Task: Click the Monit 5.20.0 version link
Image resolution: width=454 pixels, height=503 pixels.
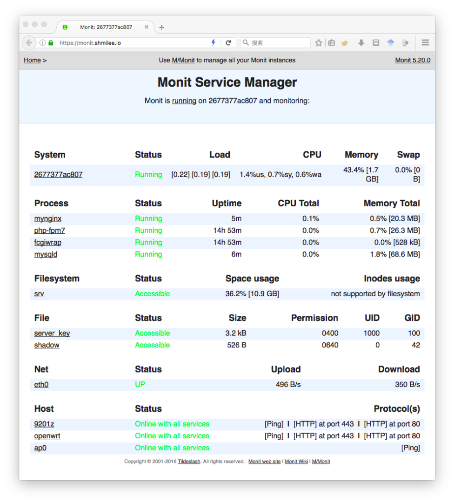Action: click(x=413, y=60)
